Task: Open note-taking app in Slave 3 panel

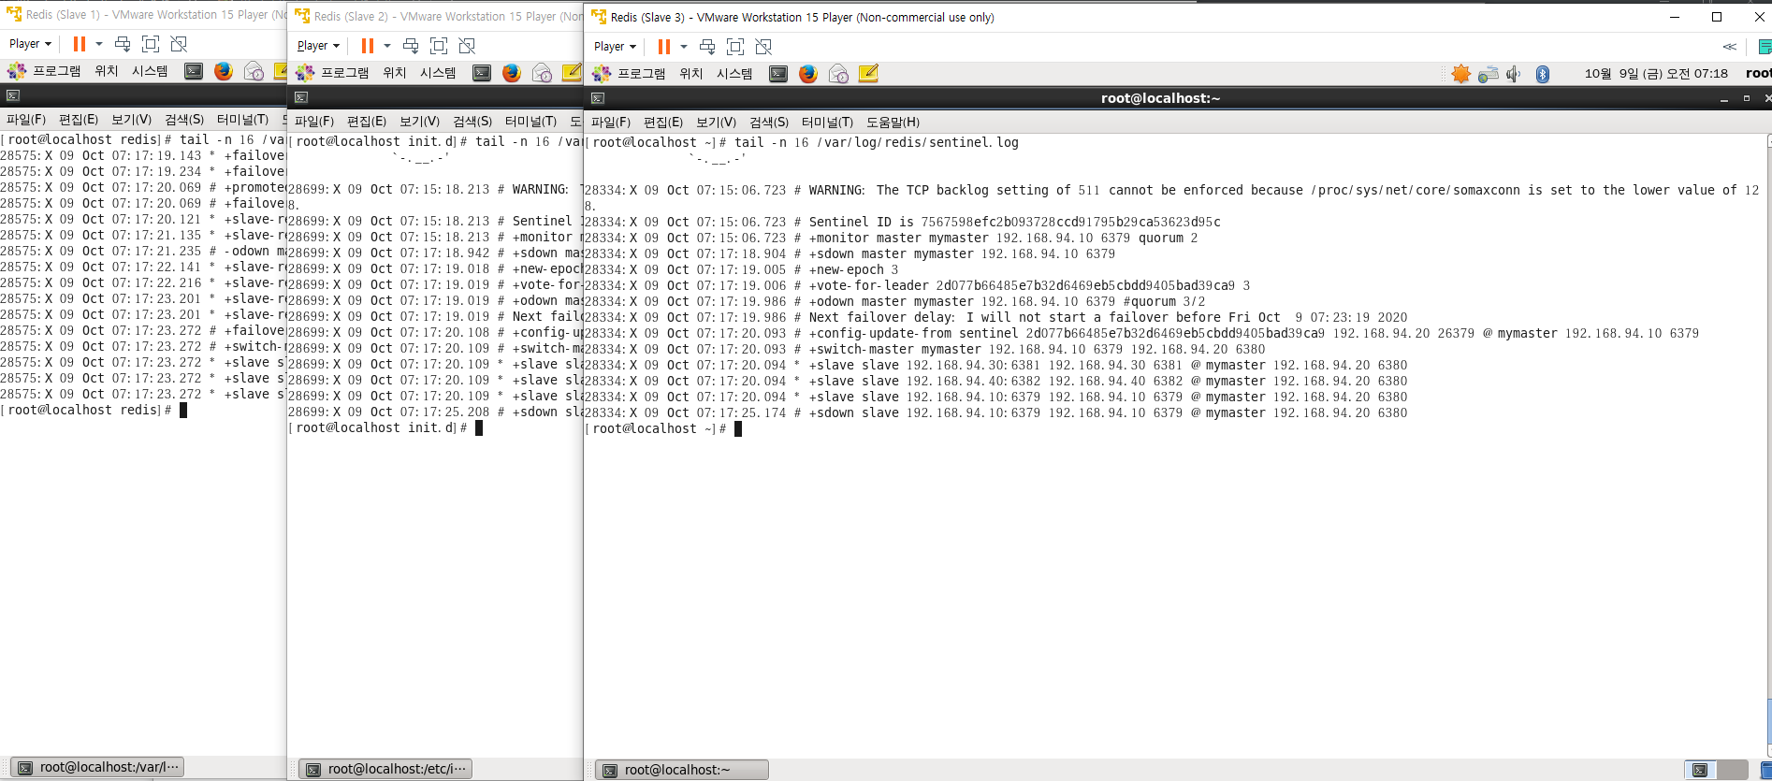Action: click(x=868, y=74)
